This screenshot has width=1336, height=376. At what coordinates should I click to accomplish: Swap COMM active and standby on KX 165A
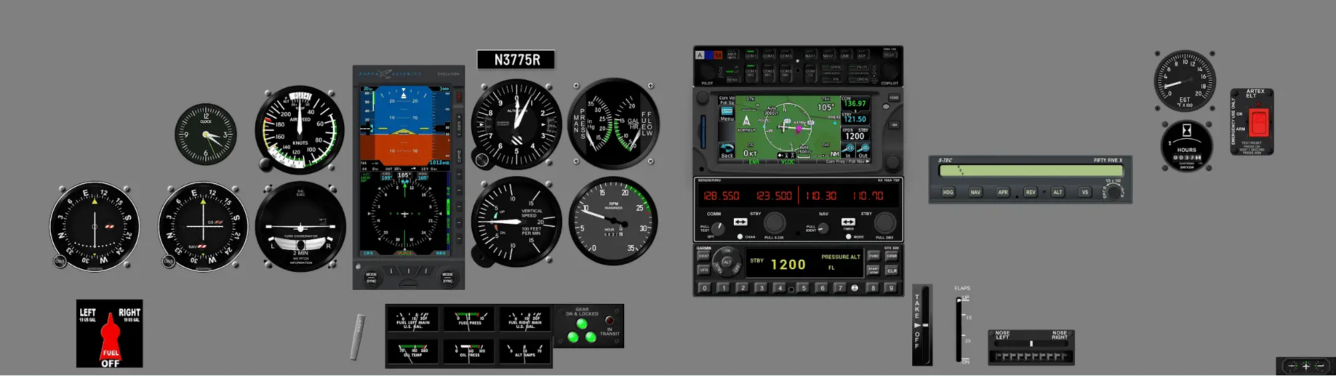click(x=741, y=222)
